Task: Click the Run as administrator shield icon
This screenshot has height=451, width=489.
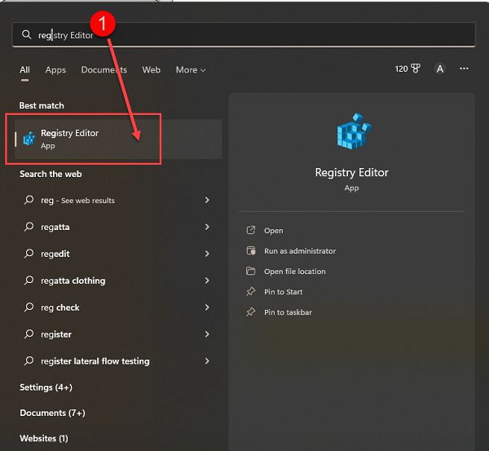Action: (251, 250)
